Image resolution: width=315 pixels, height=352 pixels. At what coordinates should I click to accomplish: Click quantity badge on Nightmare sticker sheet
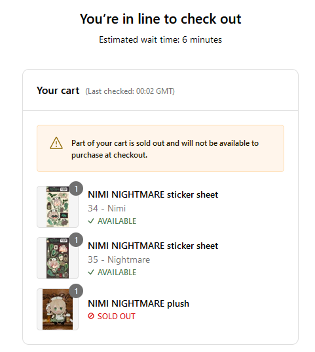(x=76, y=240)
